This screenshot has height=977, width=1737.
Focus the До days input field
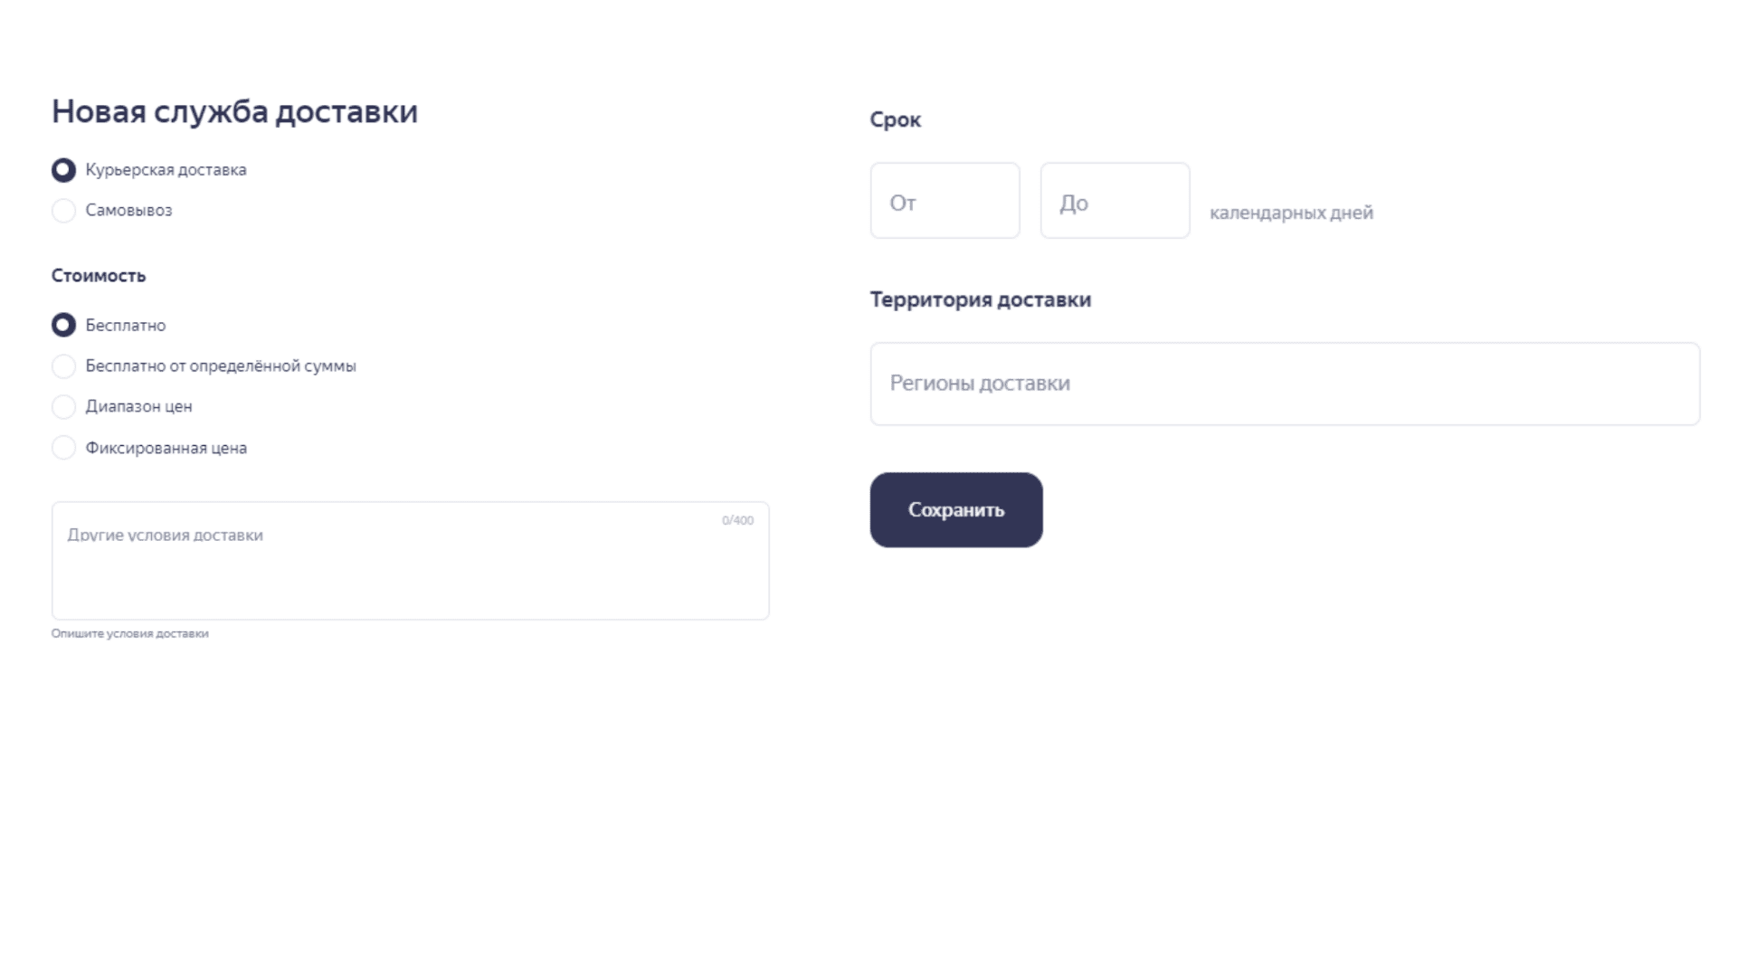point(1115,201)
